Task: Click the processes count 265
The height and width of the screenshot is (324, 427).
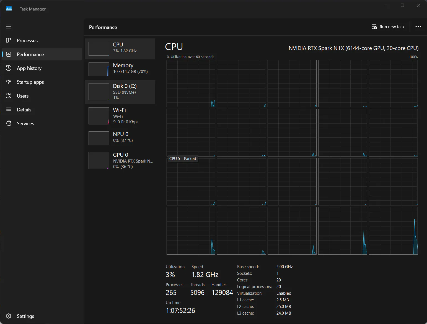Action: click(x=171, y=292)
